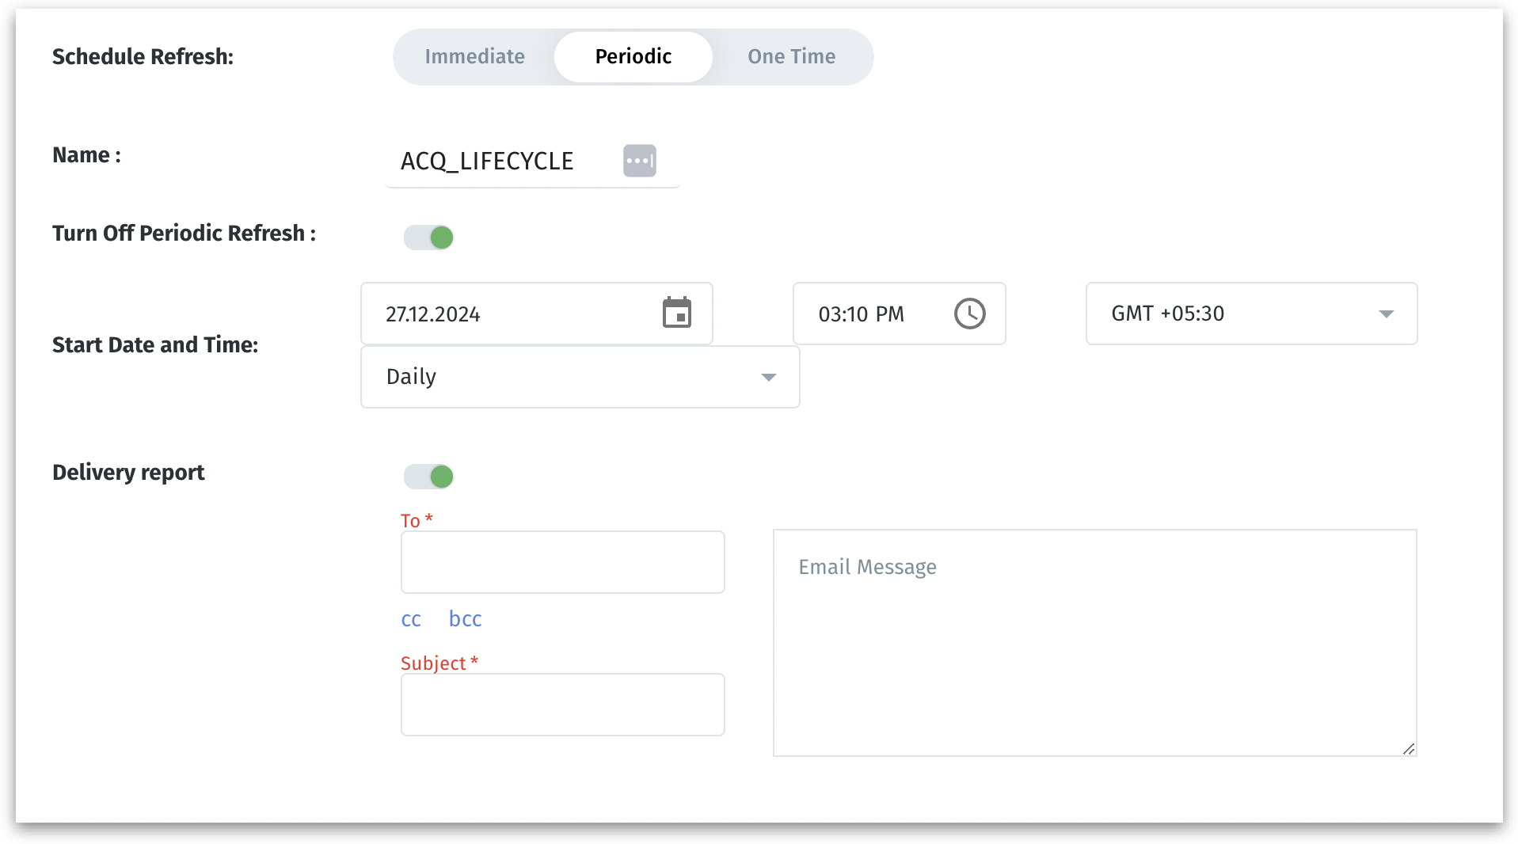Select the Periodic schedule tab

pyautogui.click(x=633, y=57)
